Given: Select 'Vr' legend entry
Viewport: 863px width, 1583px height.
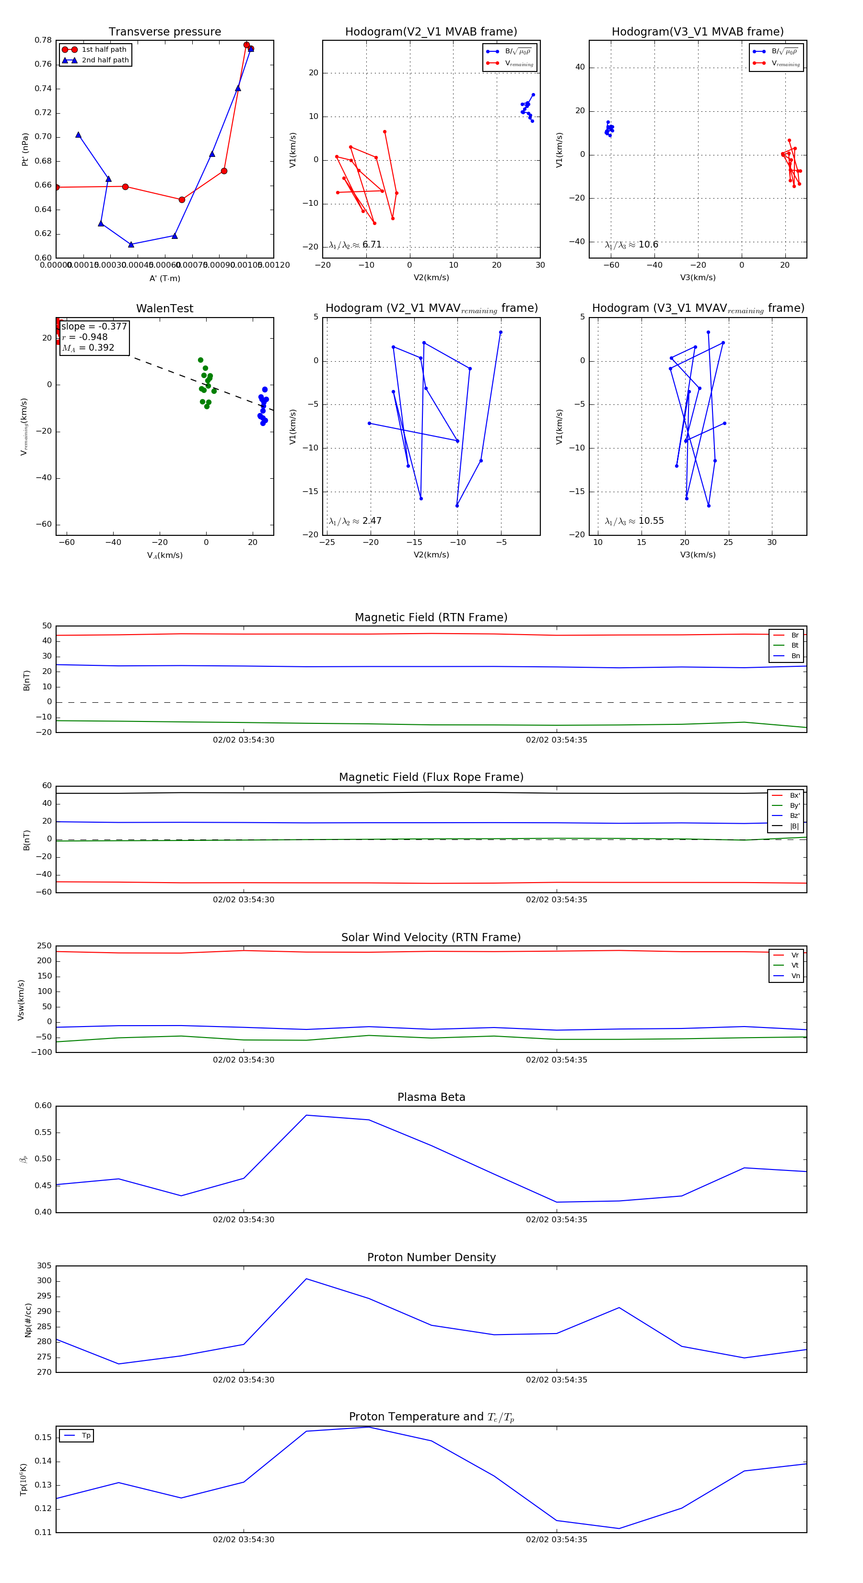Looking at the screenshot, I should pos(786,955).
